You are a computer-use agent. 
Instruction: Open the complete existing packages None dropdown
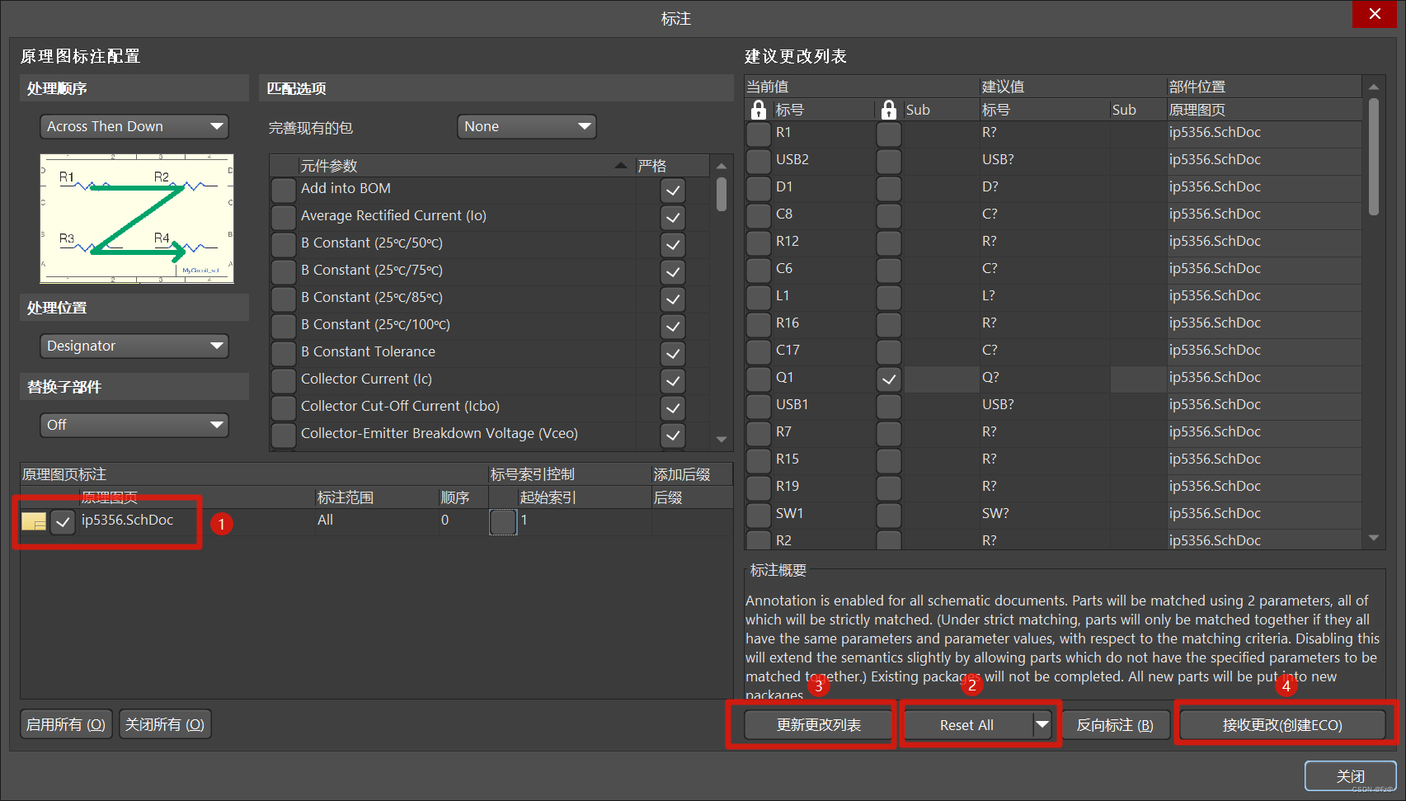point(526,126)
